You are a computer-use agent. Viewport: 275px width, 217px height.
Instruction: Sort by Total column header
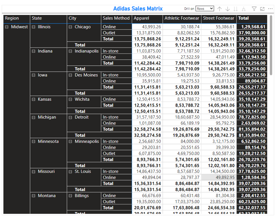point(252,19)
